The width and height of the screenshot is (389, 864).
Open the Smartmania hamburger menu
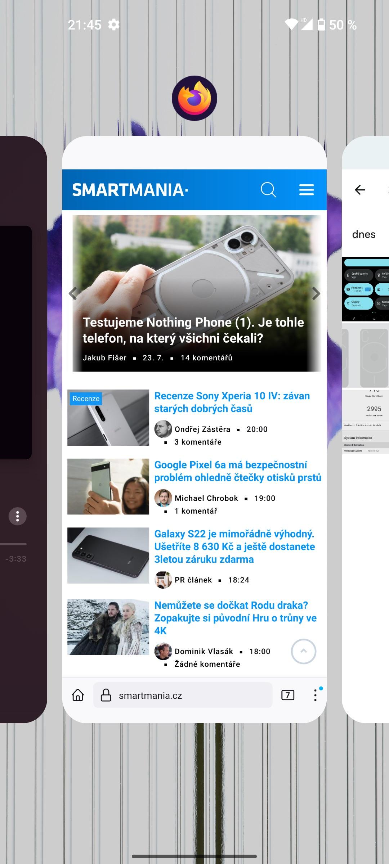(x=307, y=190)
